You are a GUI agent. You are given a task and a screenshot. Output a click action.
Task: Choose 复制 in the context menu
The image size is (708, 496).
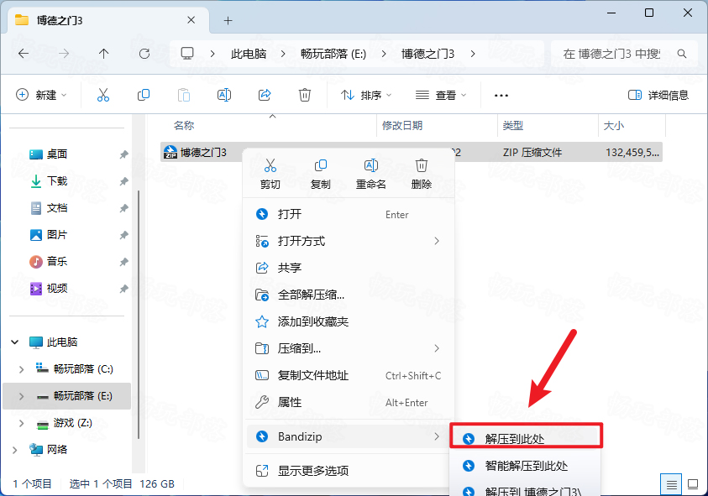coord(321,174)
